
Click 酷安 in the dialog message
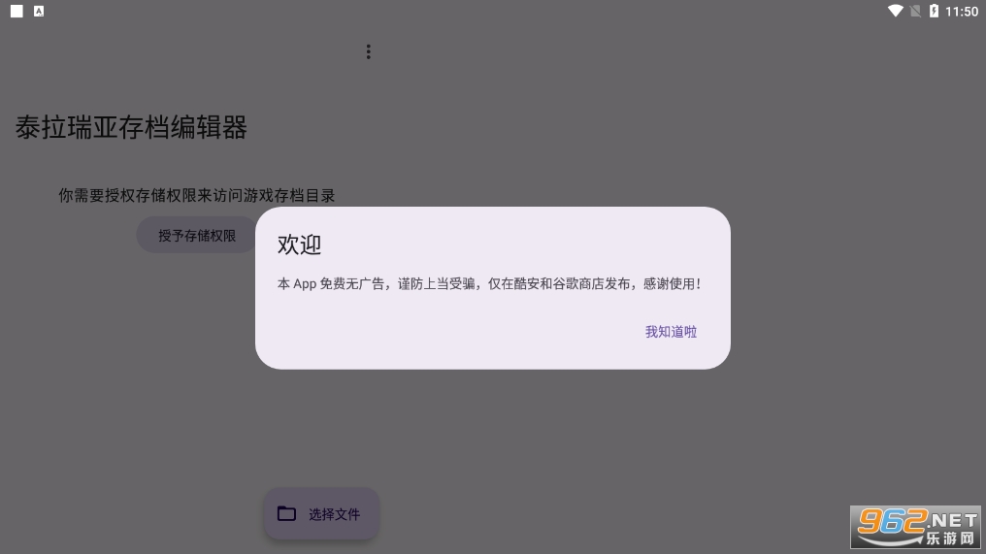click(527, 283)
